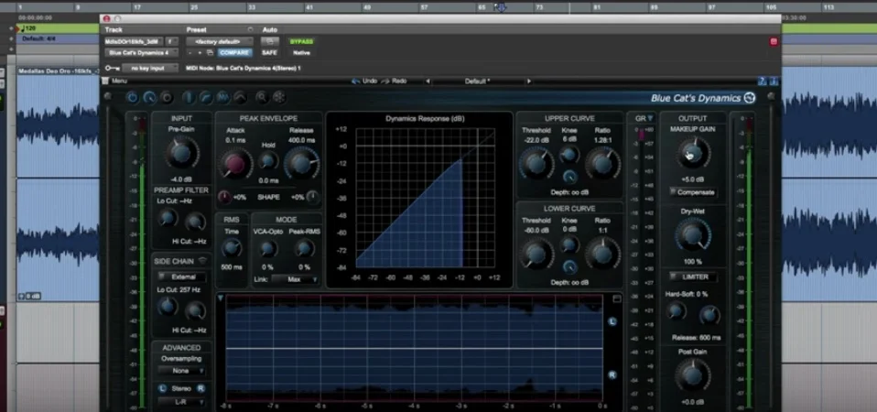The width and height of the screenshot is (877, 412).
Task: Click the plugin power bypass icon
Action: (x=132, y=97)
